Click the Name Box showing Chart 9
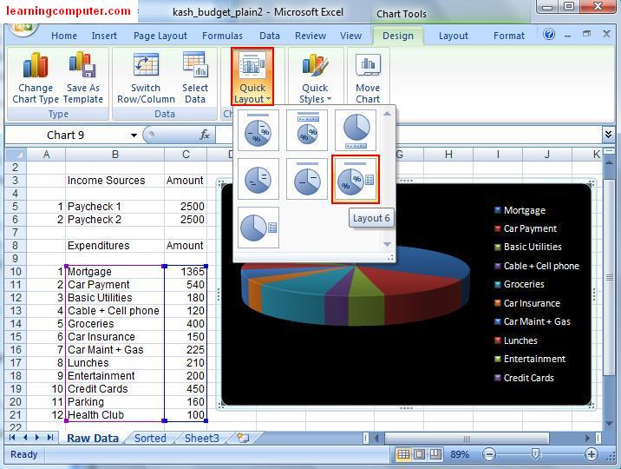 click(65, 135)
